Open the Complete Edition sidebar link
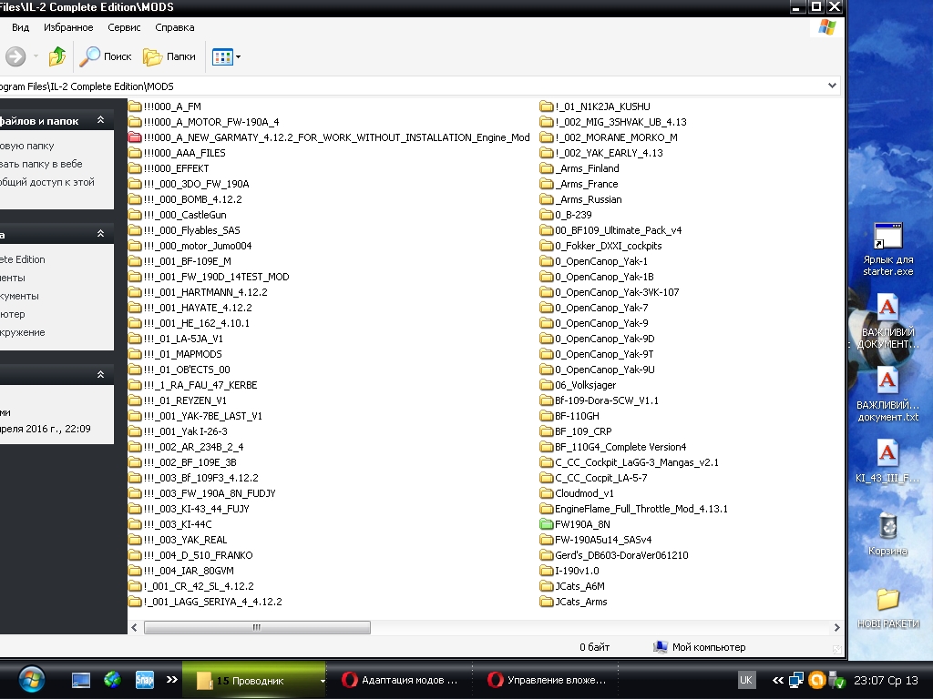 (23, 259)
